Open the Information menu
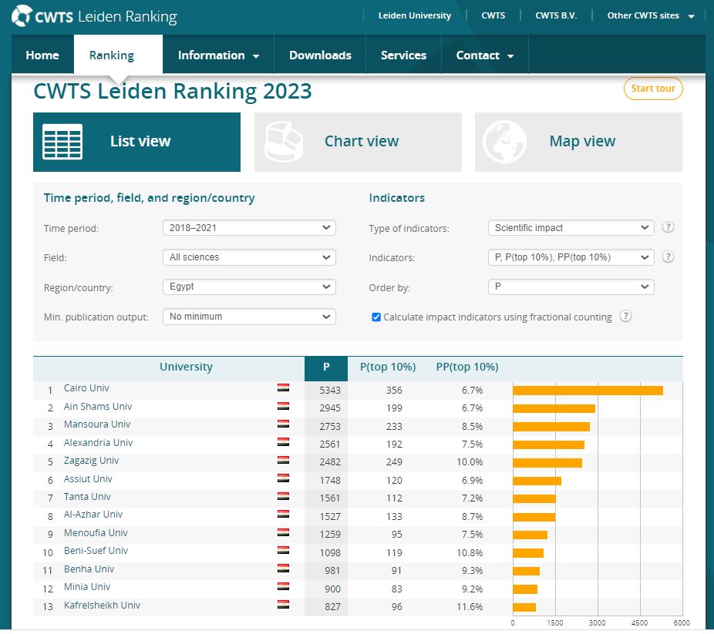714x634 pixels. (218, 55)
